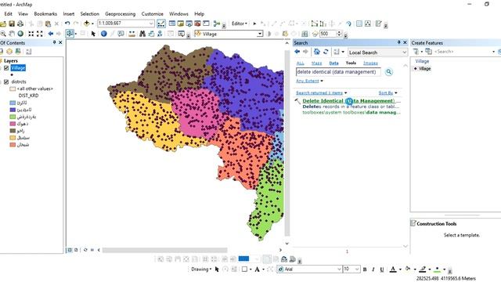Open the Customize menu
Viewport: 501px width, 282px height.
152,14
